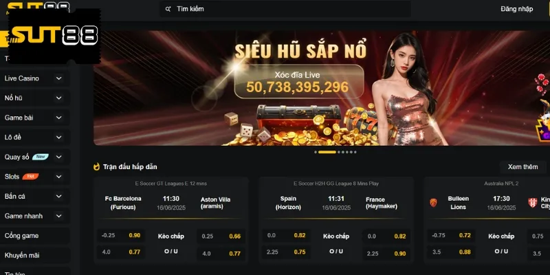
Task: Click the fire icon beside Trận đấu hấp dẫn
Action: tap(97, 166)
